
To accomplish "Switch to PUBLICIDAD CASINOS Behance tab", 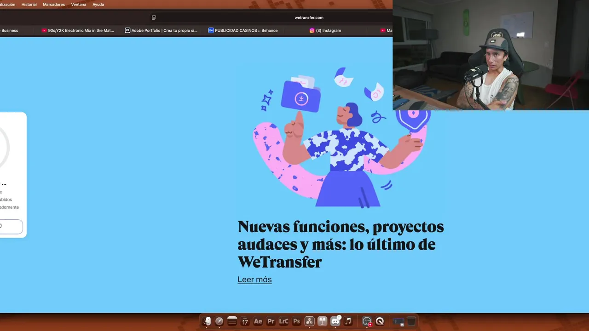I will pyautogui.click(x=243, y=30).
